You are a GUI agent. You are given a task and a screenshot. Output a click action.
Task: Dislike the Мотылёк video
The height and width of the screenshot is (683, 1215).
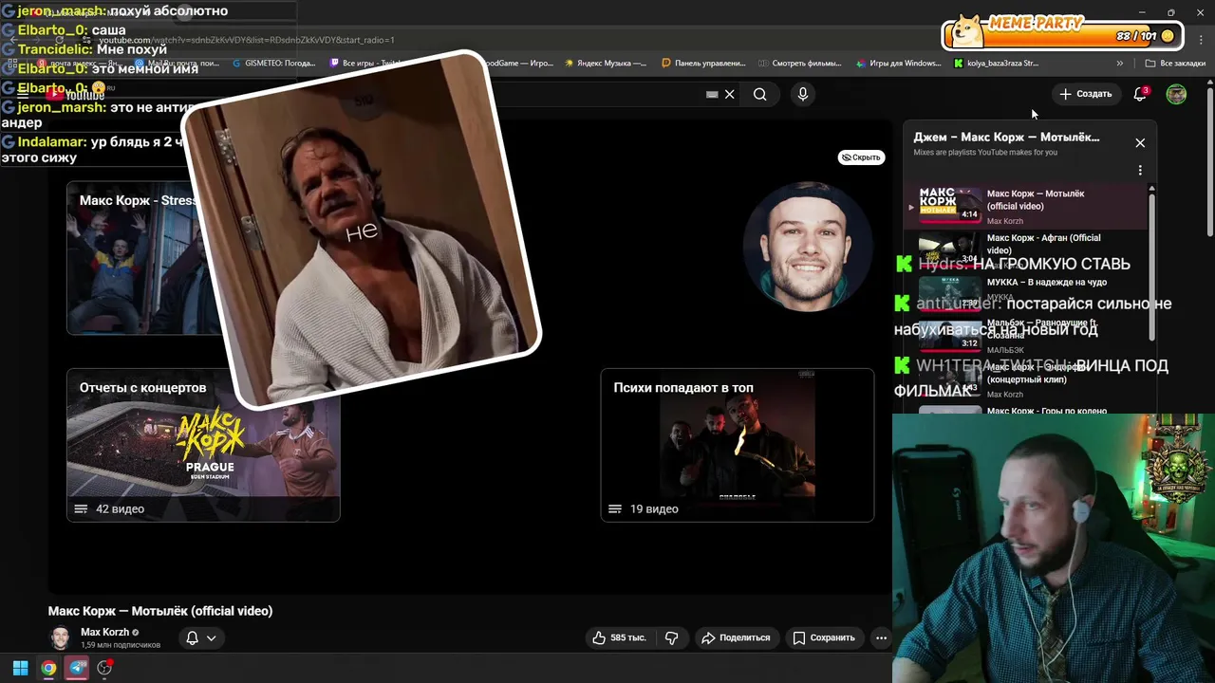pyautogui.click(x=672, y=637)
